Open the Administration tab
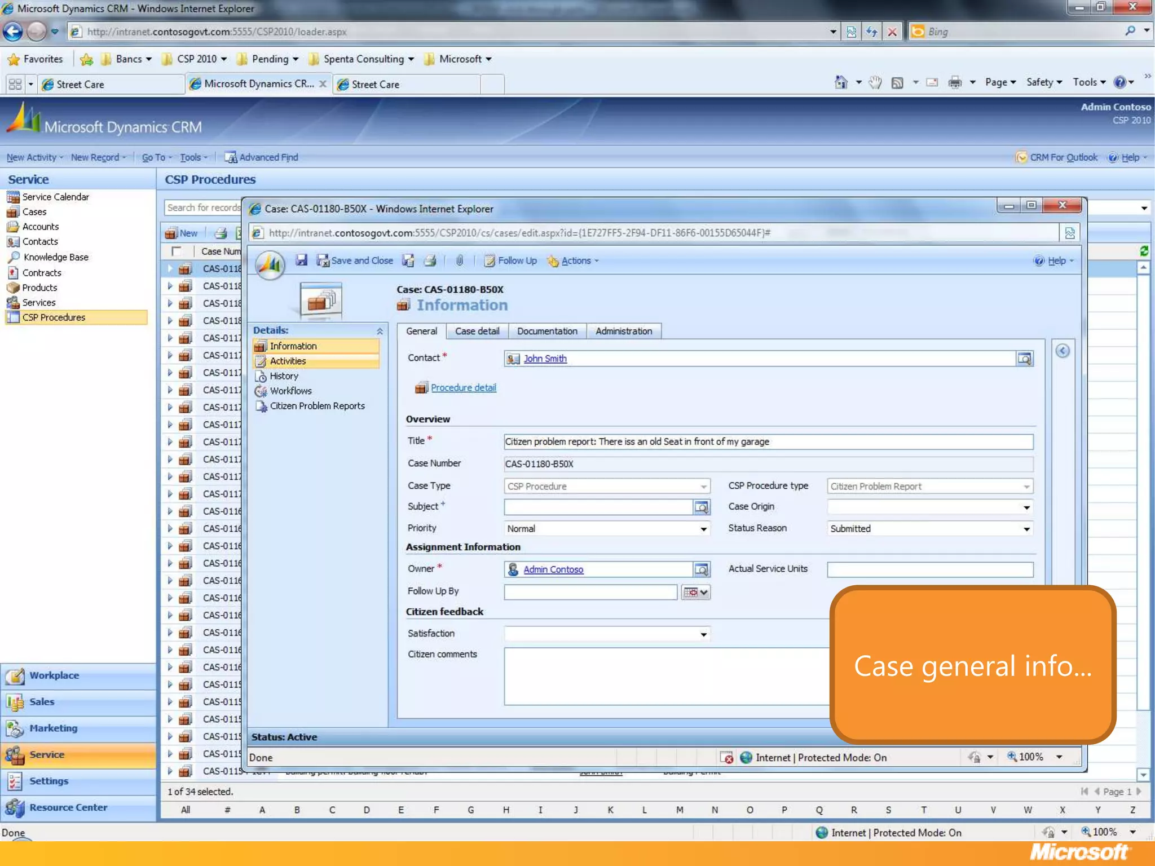The image size is (1155, 866). point(623,331)
